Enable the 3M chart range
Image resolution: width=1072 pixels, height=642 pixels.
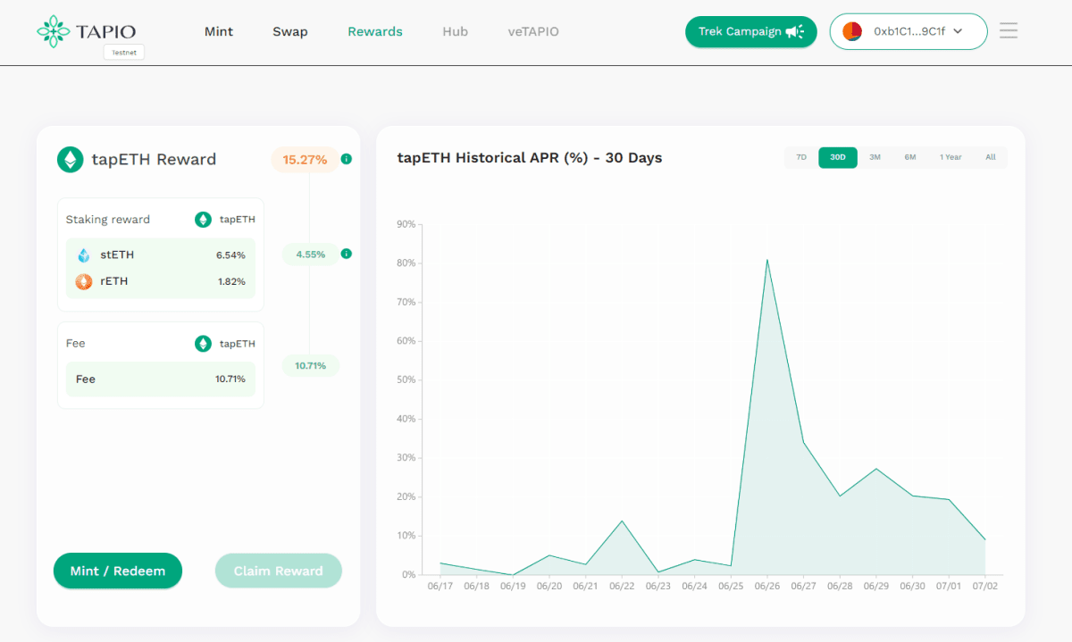click(875, 157)
